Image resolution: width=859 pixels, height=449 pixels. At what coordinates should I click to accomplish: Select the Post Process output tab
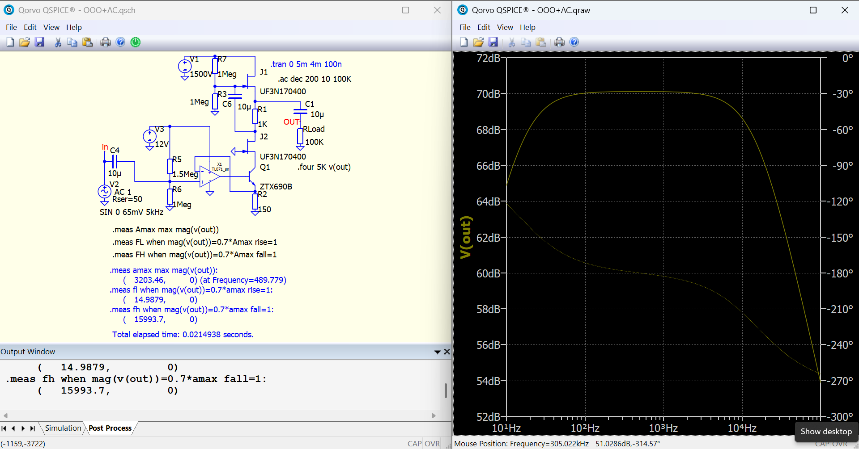coord(110,428)
